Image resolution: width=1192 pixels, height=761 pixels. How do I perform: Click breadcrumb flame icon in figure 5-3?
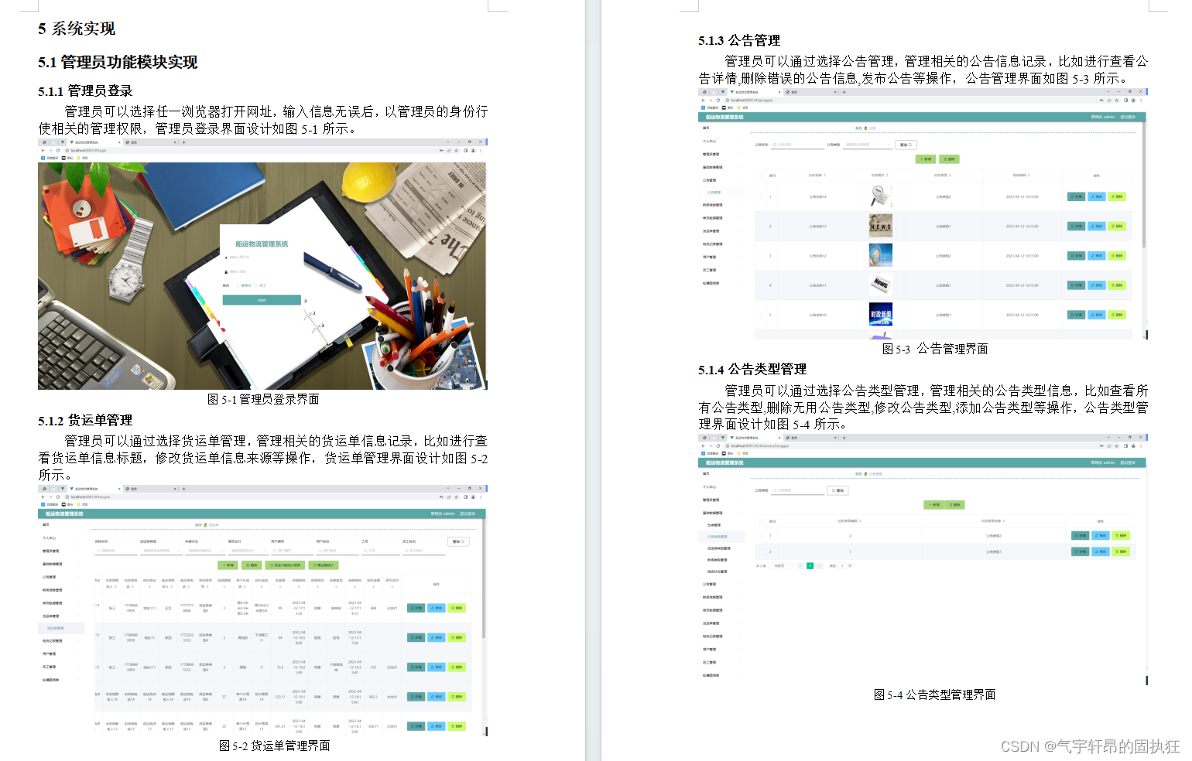coord(865,128)
